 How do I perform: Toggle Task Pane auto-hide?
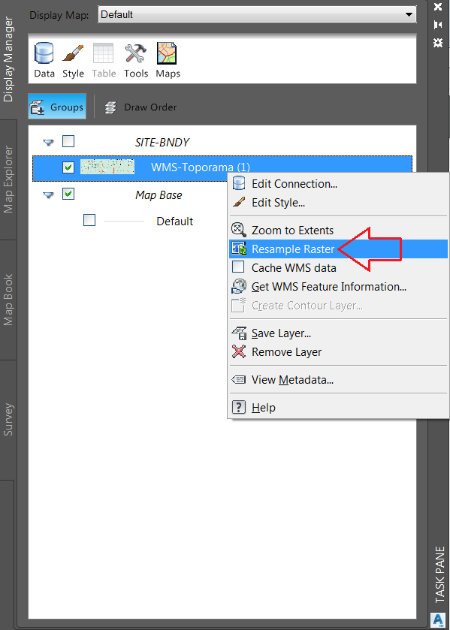438,25
